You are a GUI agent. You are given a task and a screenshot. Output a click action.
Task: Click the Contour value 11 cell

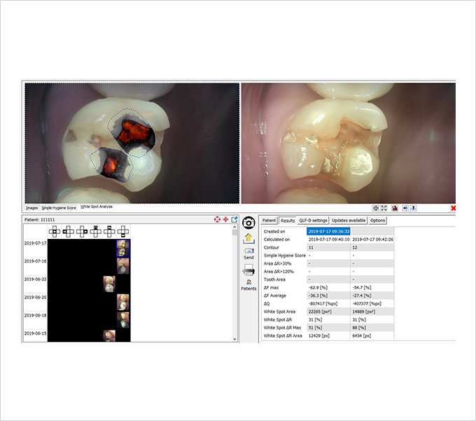pos(328,247)
